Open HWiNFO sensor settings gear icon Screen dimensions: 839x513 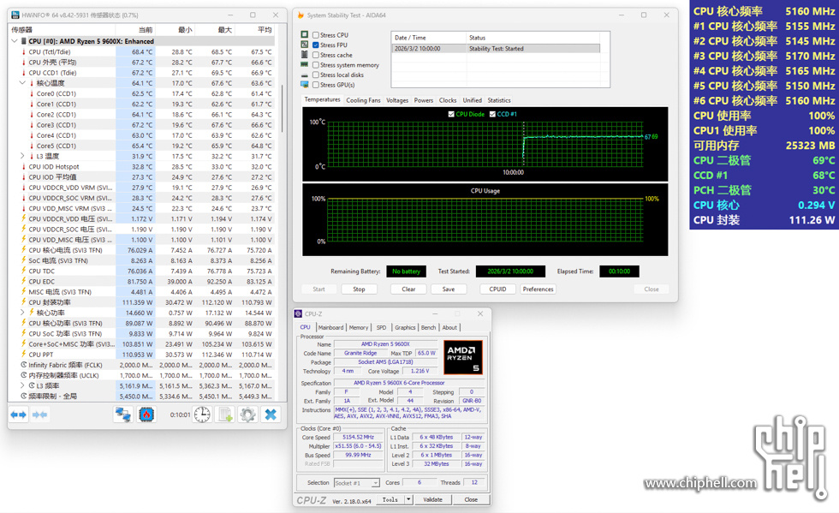[x=248, y=415]
